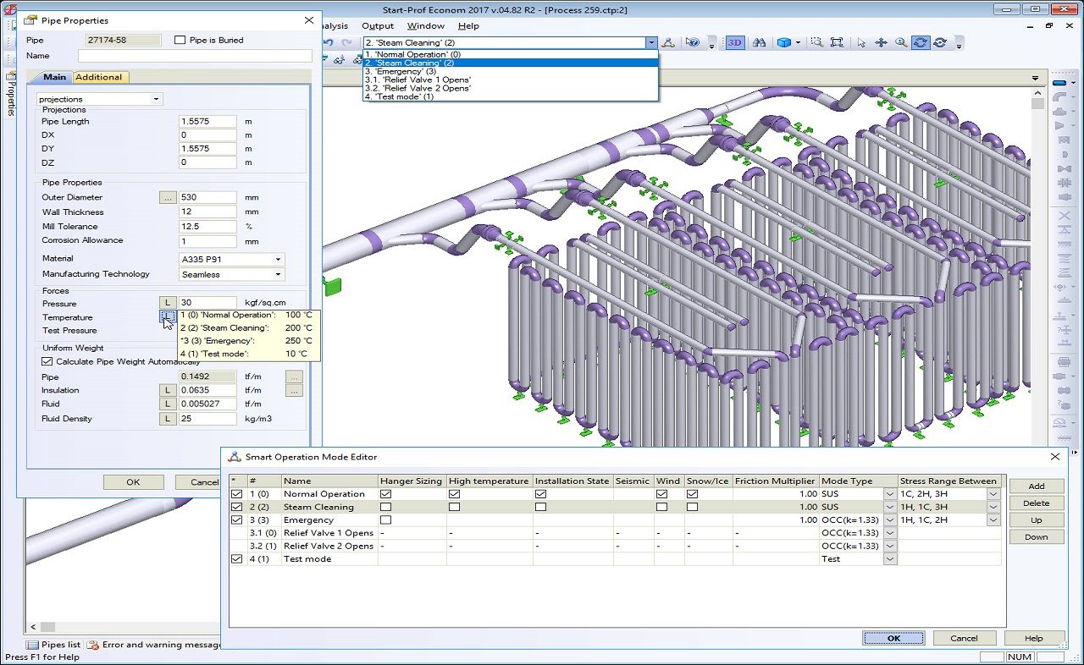
Task: Click OK in the Pipe Properties dialog
Action: click(133, 482)
